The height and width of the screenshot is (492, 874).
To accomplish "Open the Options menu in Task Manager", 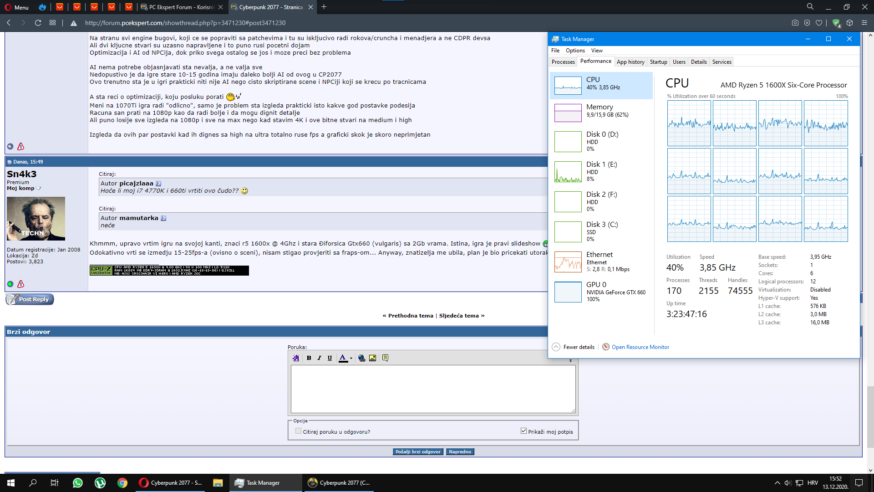I will pyautogui.click(x=575, y=51).
